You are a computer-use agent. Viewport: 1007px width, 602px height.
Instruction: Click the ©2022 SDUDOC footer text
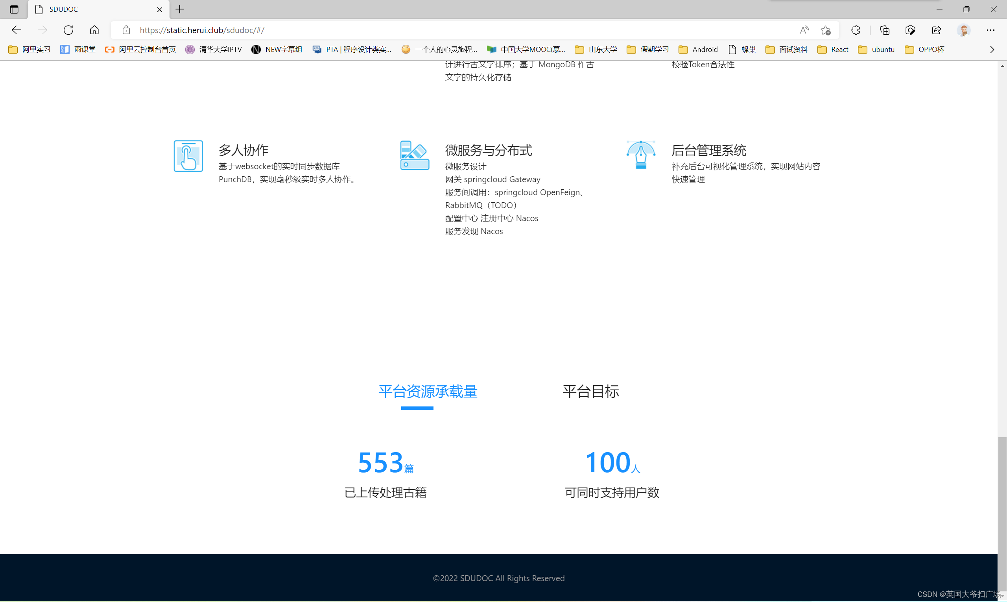pyautogui.click(x=498, y=578)
